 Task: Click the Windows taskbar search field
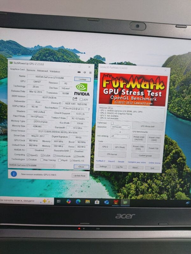[19, 201]
